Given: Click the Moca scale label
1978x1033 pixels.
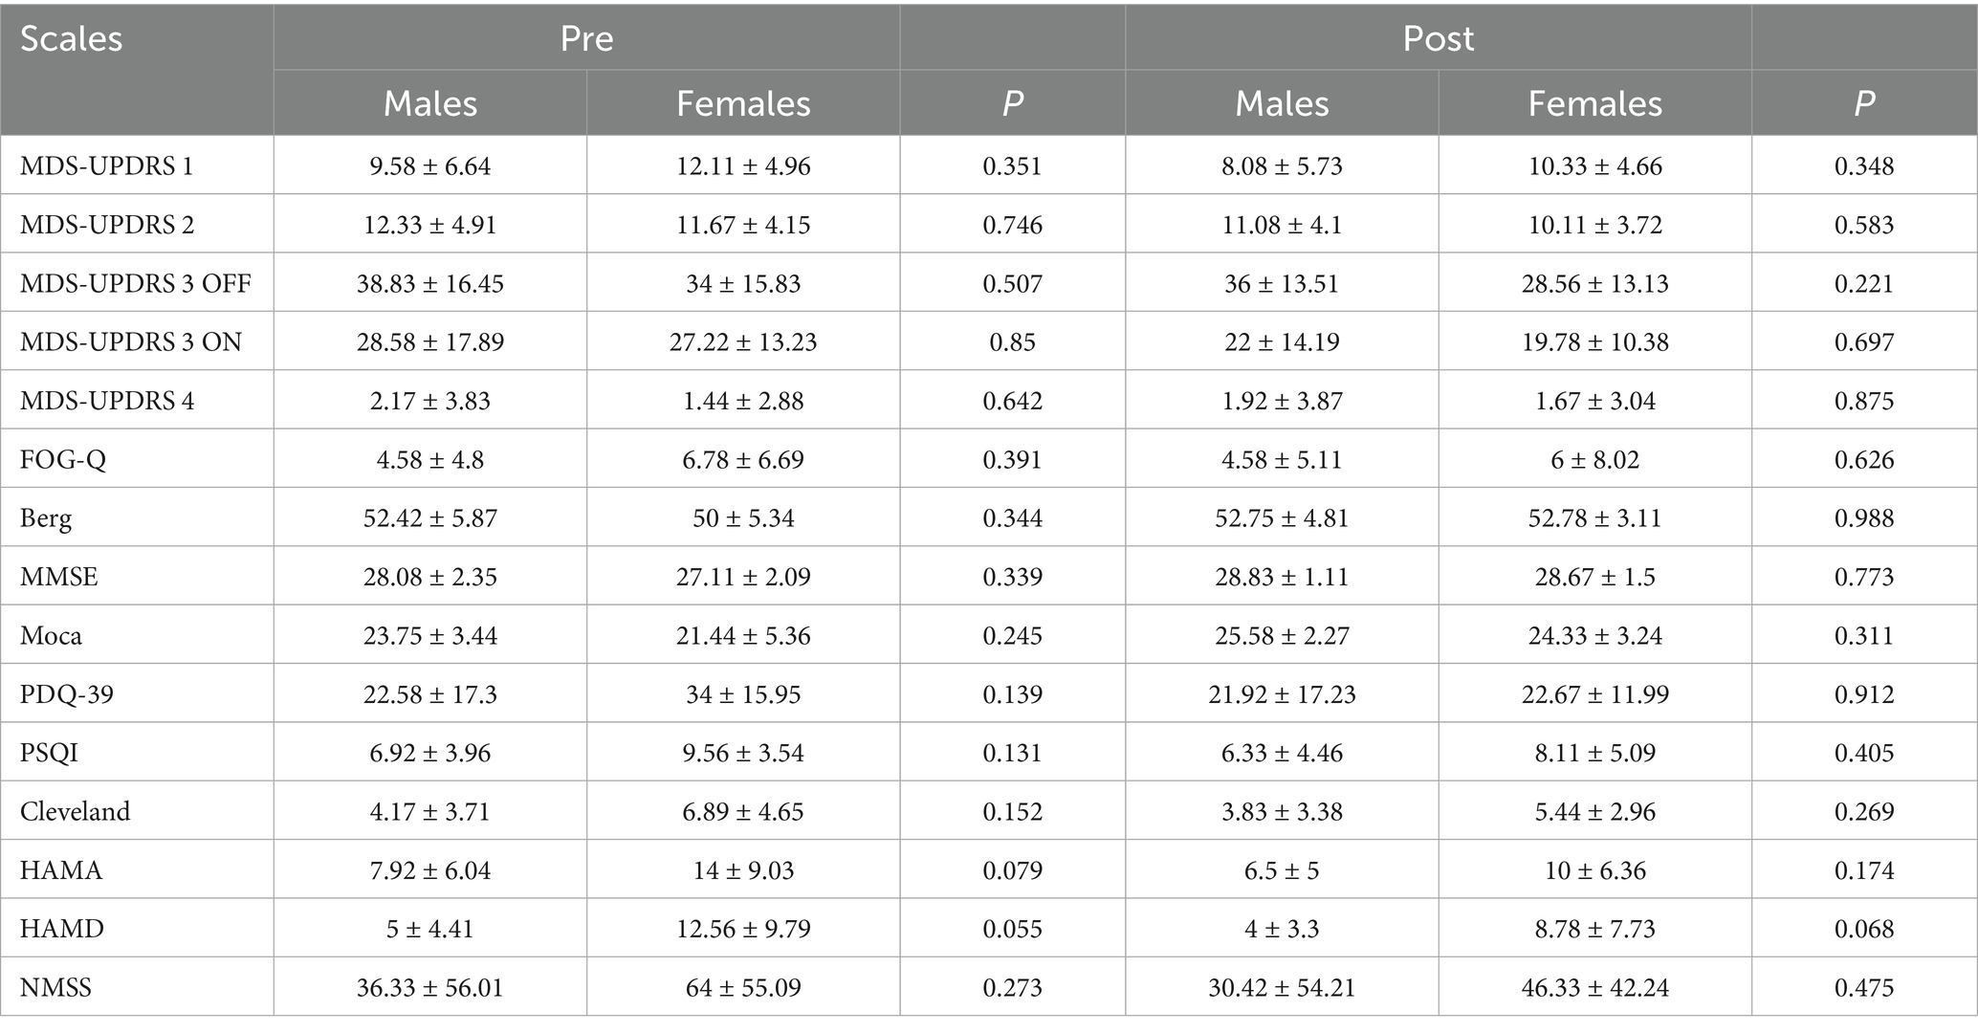Looking at the screenshot, I should [51, 636].
